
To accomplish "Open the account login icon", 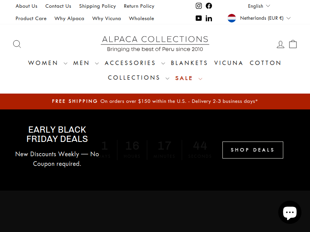I will click(x=280, y=44).
